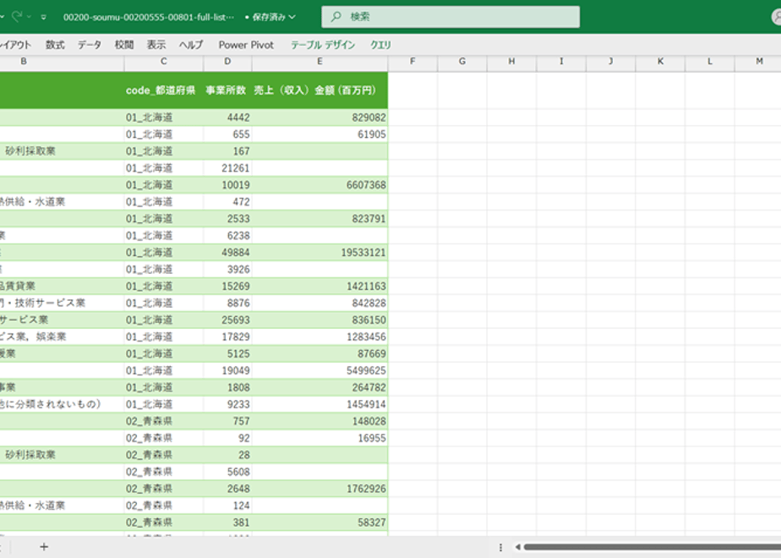Screen dimensions: 781x558
Task: Click horizontal scrollbar left arrow
Action: pos(517,547)
